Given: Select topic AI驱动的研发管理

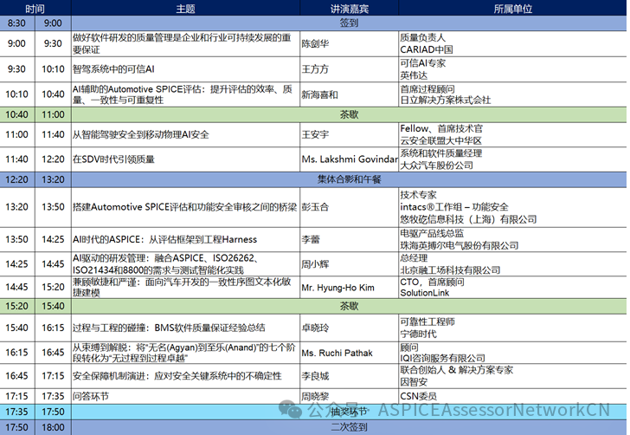Looking at the screenshot, I should [x=185, y=264].
